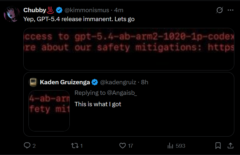Click the share upload icon
Screen dimensions: 240x155
pos(230,146)
